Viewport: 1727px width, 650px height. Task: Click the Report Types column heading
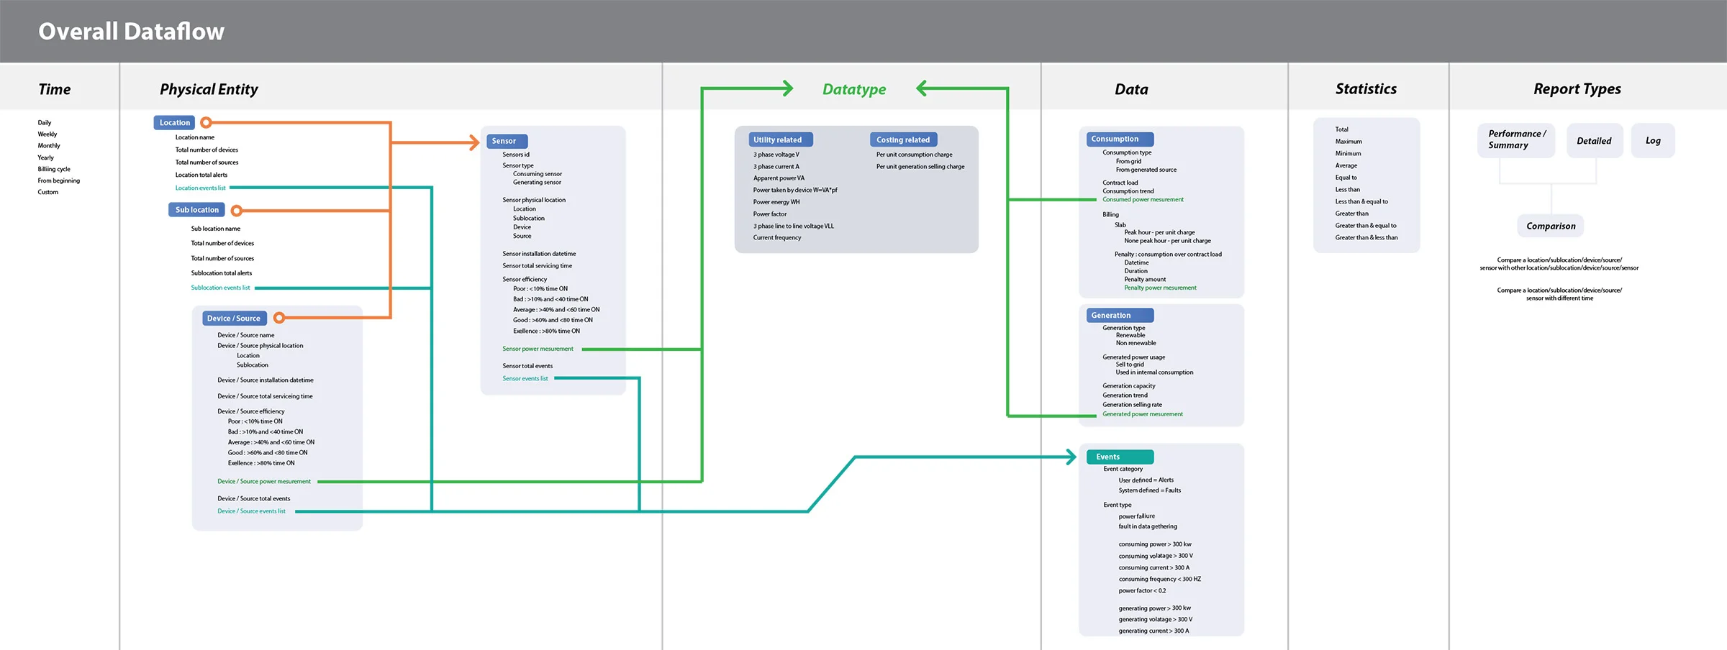[1577, 89]
